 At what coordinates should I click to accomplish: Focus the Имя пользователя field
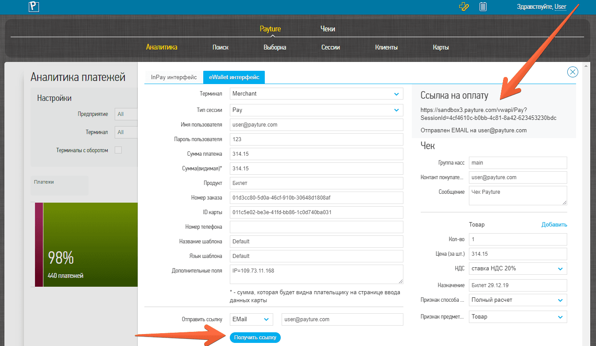[317, 125]
